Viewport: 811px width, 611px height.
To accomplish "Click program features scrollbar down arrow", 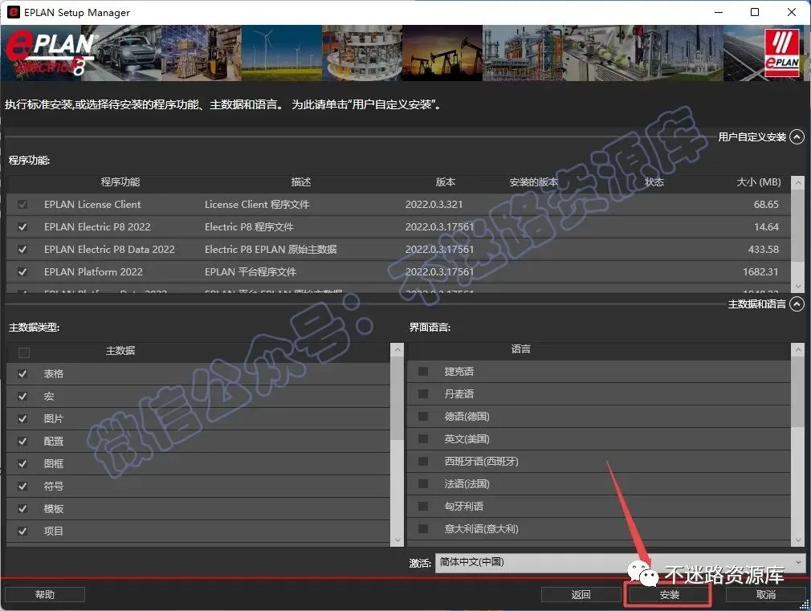I will pos(798,286).
